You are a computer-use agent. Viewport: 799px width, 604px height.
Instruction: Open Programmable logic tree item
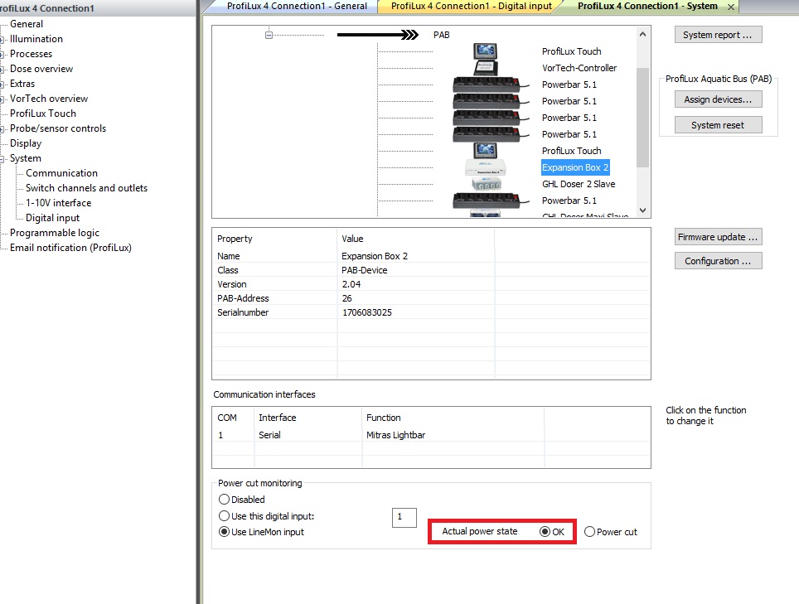pyautogui.click(x=55, y=233)
